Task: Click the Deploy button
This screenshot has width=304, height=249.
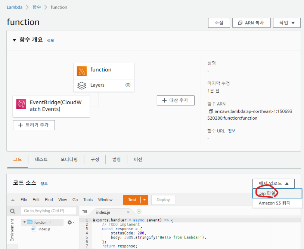Action: pos(163,200)
